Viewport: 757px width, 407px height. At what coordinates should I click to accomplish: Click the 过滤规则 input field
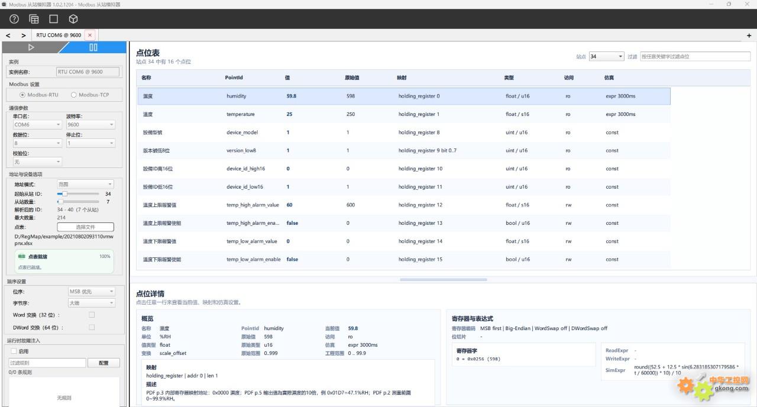pyautogui.click(x=47, y=363)
